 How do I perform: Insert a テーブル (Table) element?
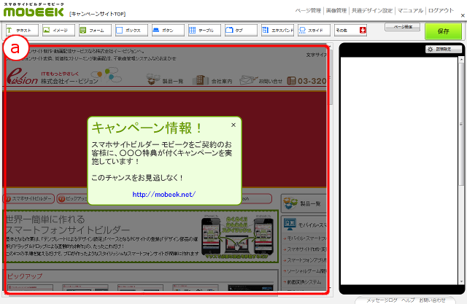tap(204, 31)
